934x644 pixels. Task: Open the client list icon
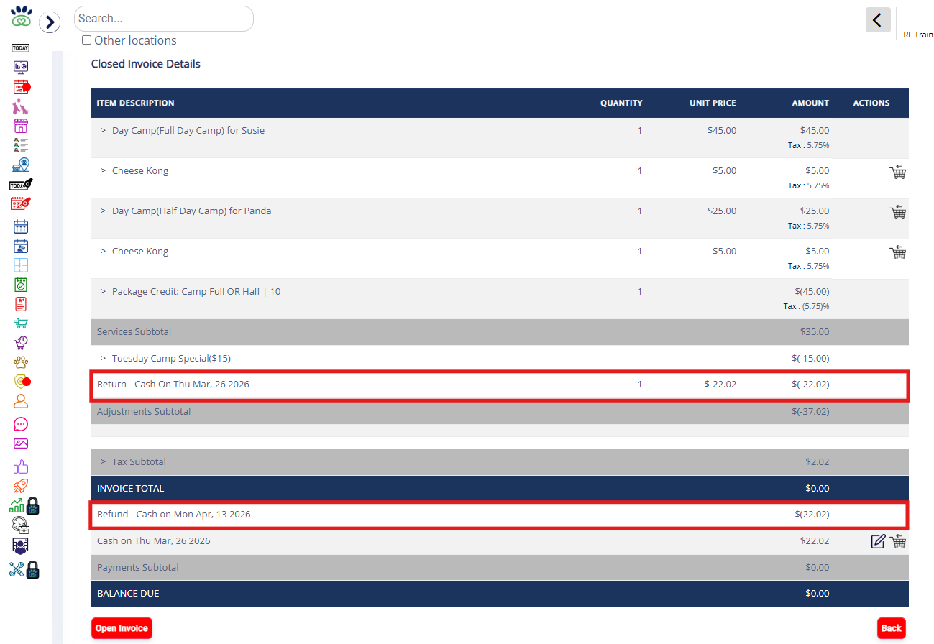point(21,145)
